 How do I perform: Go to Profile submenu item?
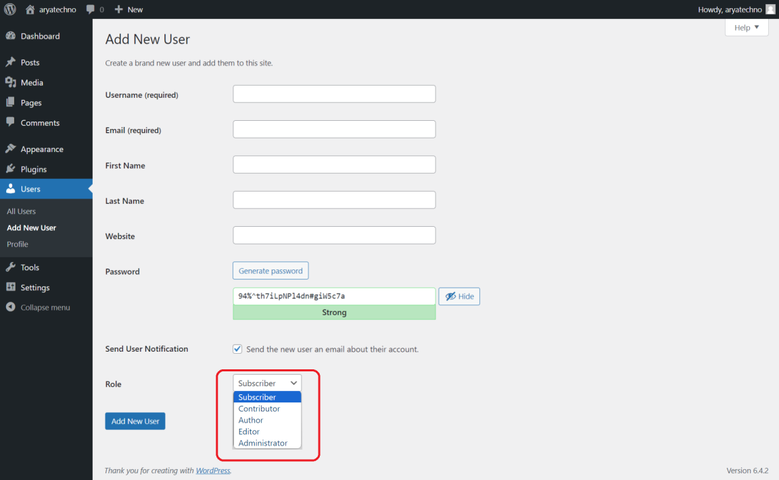click(x=18, y=244)
